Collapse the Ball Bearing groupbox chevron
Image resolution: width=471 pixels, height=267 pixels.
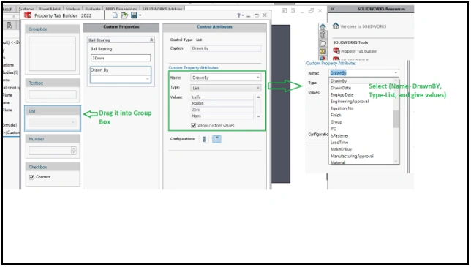tap(151, 40)
